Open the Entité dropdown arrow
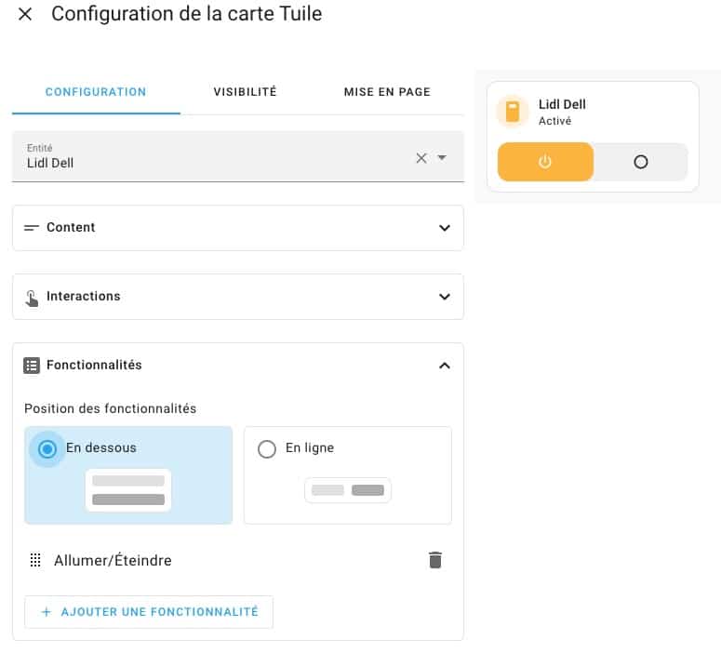This screenshot has height=653, width=721. click(442, 158)
